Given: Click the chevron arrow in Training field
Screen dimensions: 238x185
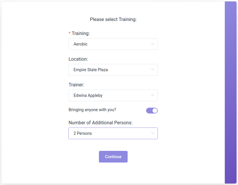Looking at the screenshot, I should (x=153, y=44).
